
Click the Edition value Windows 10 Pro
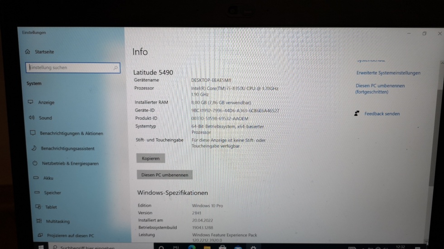click(x=208, y=206)
